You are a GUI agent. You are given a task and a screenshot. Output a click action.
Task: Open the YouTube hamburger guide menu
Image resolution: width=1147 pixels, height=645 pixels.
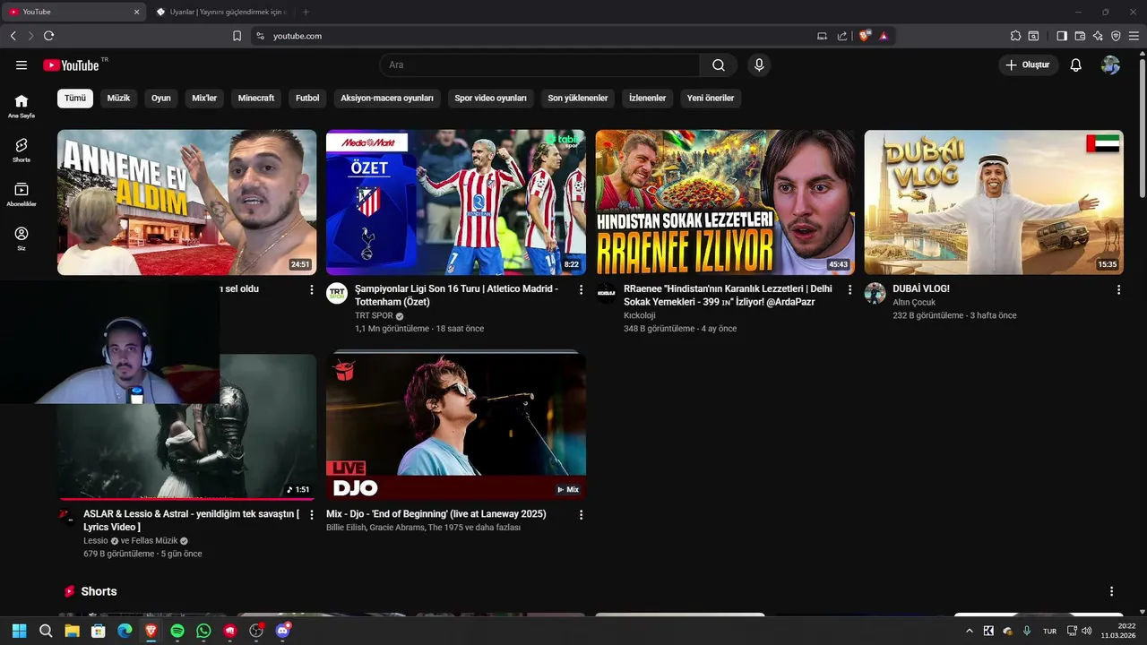tap(22, 65)
